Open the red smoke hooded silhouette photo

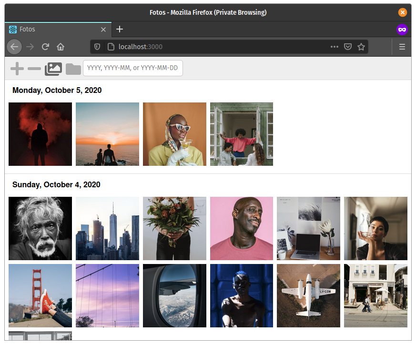40,134
